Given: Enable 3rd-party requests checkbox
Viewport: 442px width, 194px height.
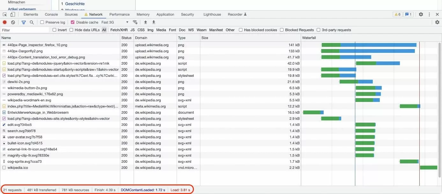Looking at the screenshot, I should point(319,30).
